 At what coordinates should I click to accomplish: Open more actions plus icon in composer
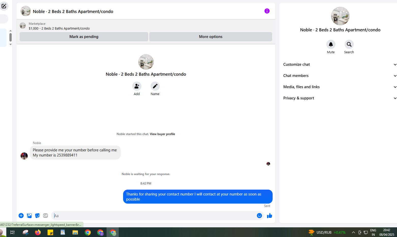21,216
